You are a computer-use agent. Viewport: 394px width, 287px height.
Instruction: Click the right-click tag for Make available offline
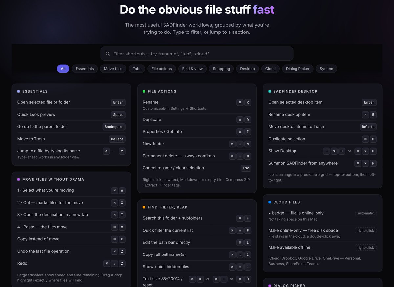(x=366, y=248)
